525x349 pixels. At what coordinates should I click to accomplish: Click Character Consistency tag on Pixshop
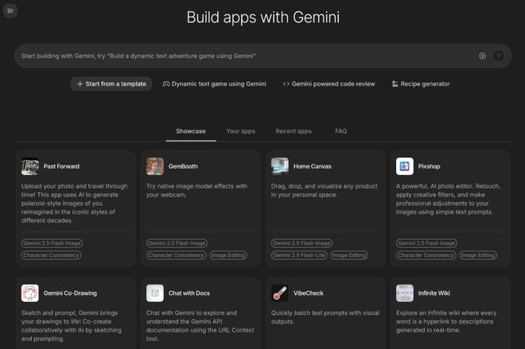(x=426, y=255)
